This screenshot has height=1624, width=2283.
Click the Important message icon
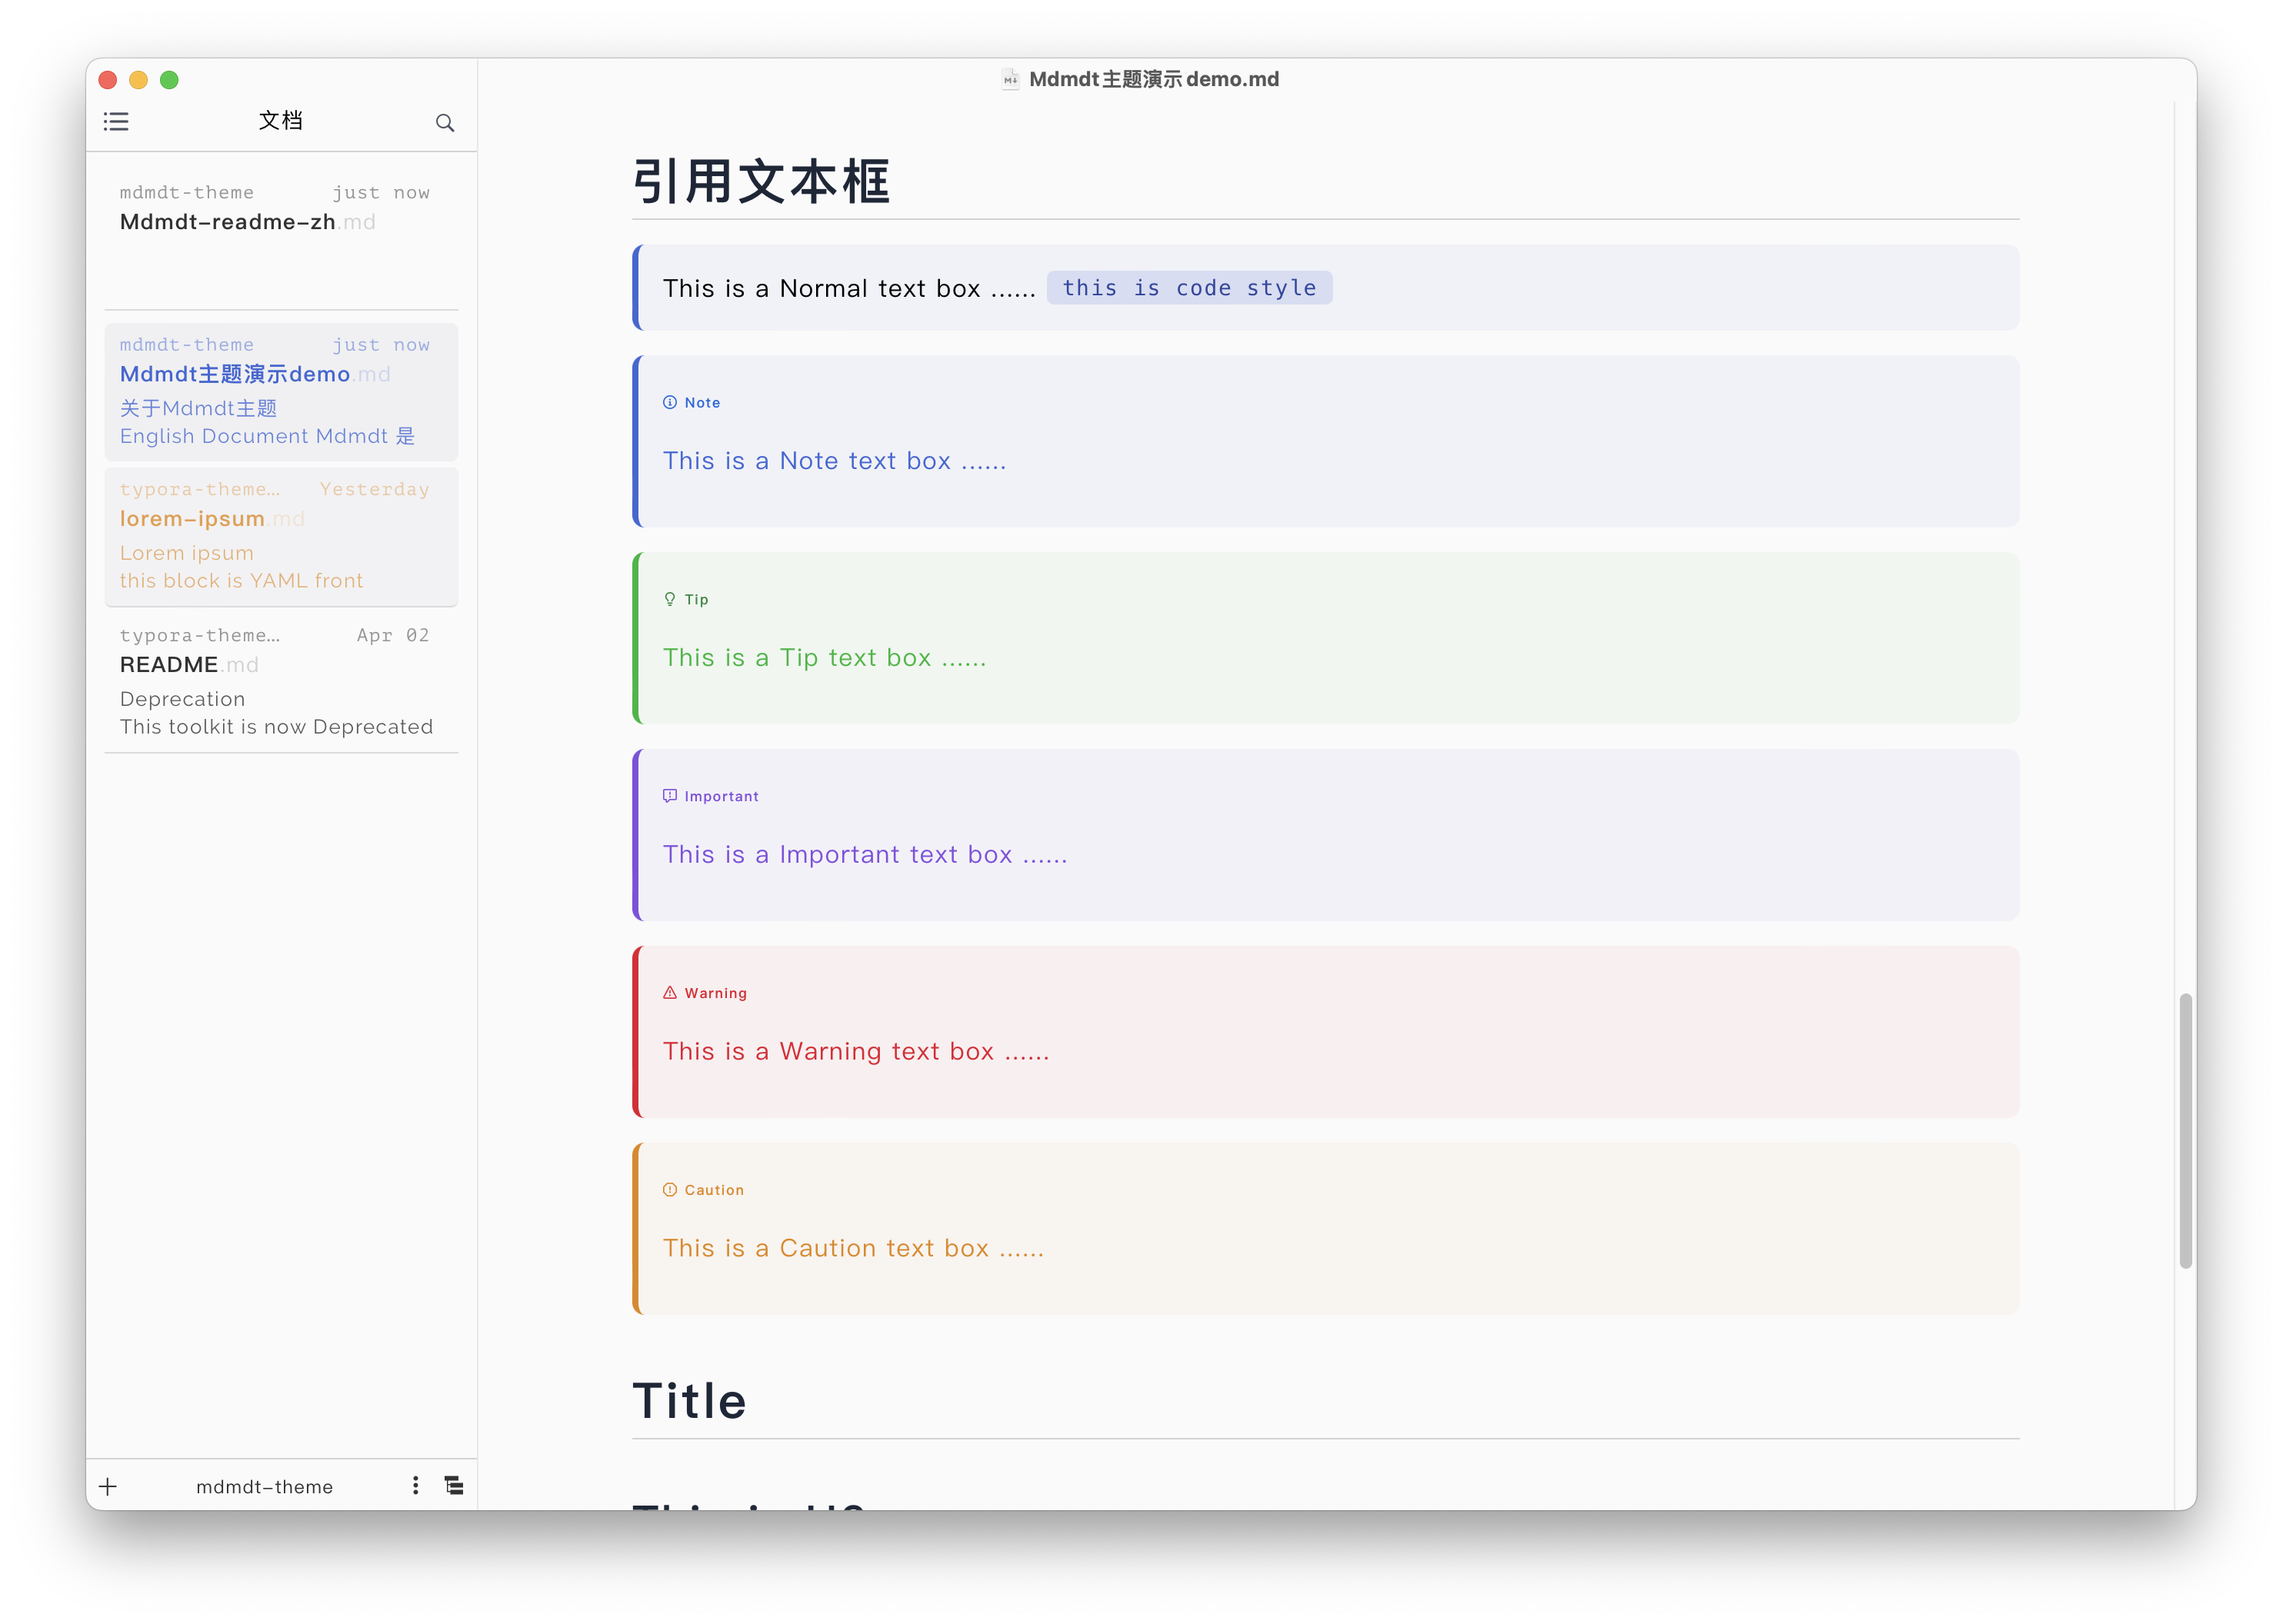(669, 796)
